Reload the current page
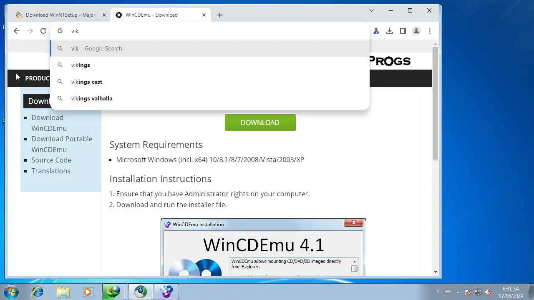The height and width of the screenshot is (300, 534). pyautogui.click(x=43, y=31)
